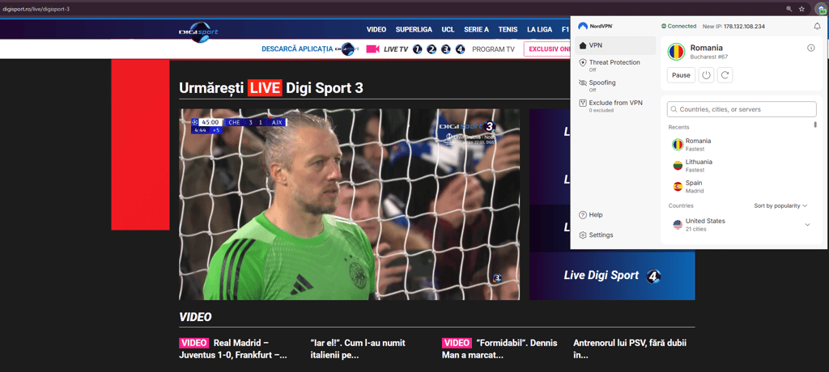The height and width of the screenshot is (372, 829).
Task: Pause the VPN connection
Action: coord(681,75)
